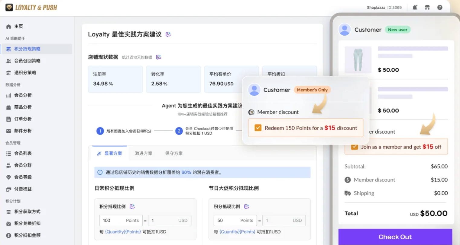
Task: Click the help question-mark icon in the top bar
Action: coord(440,7)
